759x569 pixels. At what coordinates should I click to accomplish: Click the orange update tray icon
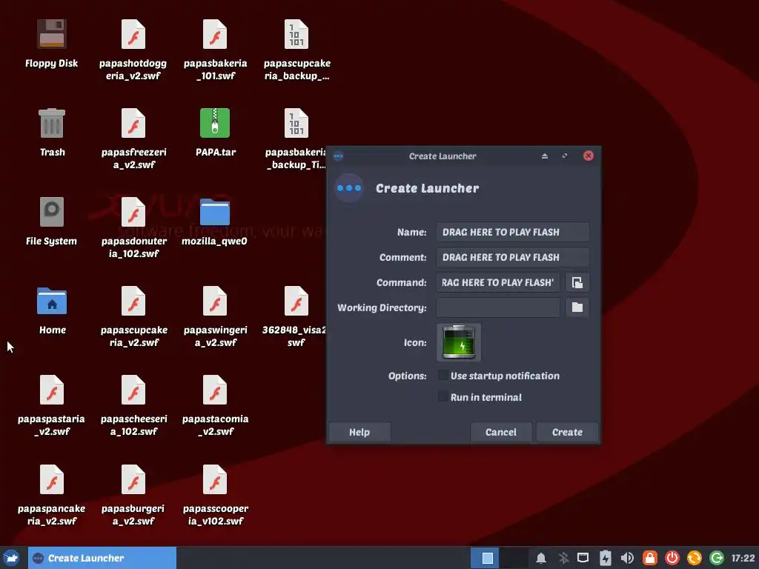[x=694, y=559]
